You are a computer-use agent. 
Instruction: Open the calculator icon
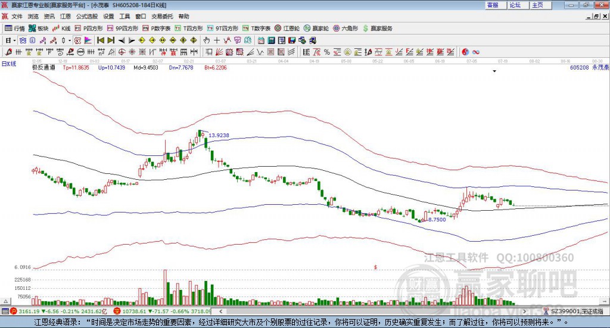click(x=272, y=40)
